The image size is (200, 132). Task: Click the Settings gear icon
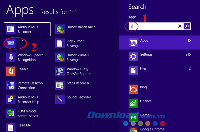coord(133,57)
